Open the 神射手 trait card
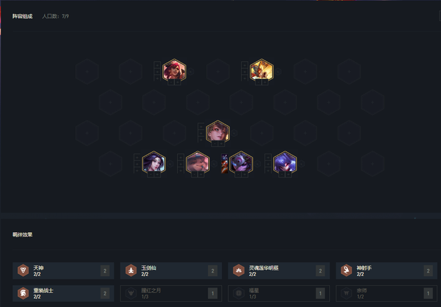The width and height of the screenshot is (441, 307). coord(387,271)
